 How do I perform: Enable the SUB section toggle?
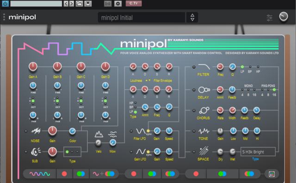(26, 152)
